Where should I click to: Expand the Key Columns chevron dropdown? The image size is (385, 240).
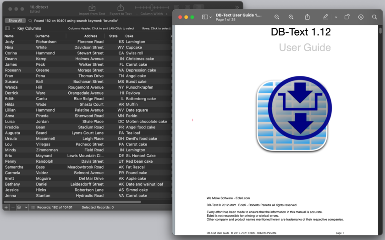tap(14, 28)
